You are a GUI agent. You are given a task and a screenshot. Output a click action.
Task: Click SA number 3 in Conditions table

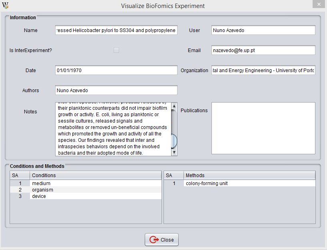point(20,196)
